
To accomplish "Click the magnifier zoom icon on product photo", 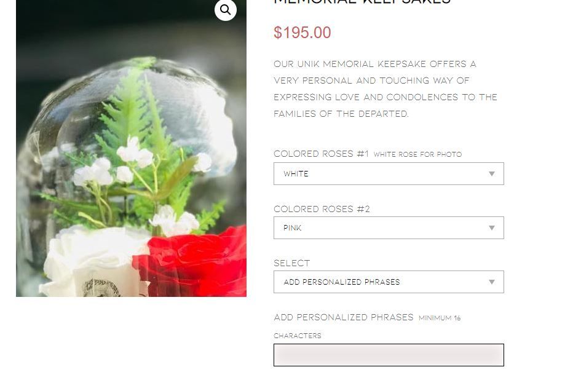I will 225,10.
